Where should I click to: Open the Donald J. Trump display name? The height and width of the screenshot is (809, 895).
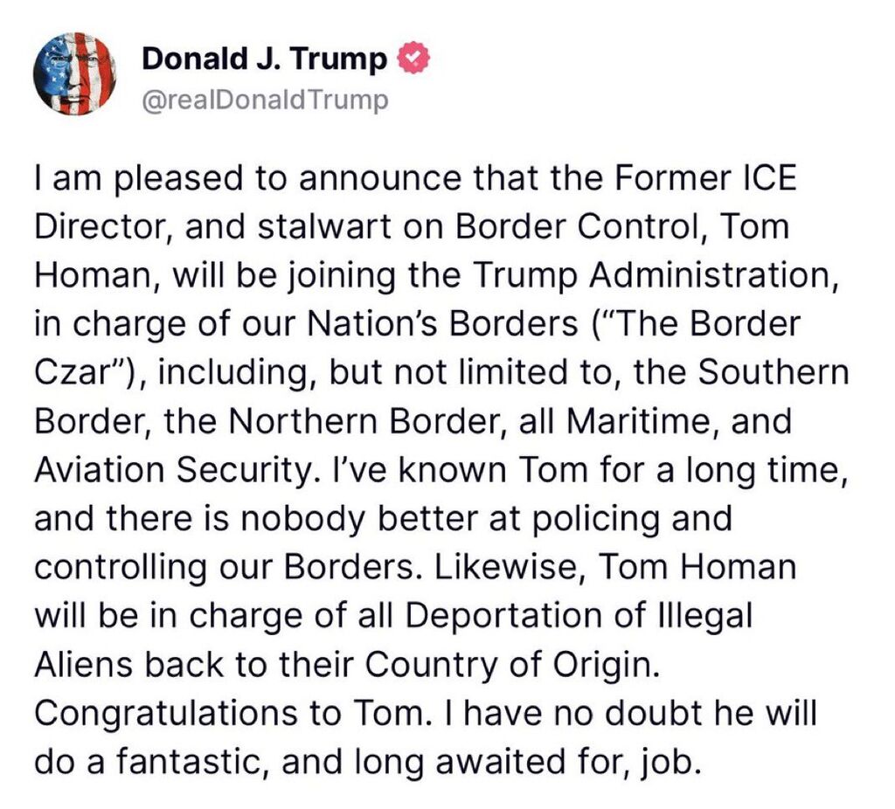point(264,59)
